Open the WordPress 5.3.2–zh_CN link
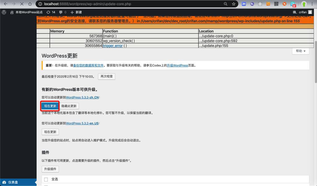This screenshot has height=186, width=317. click(82, 97)
